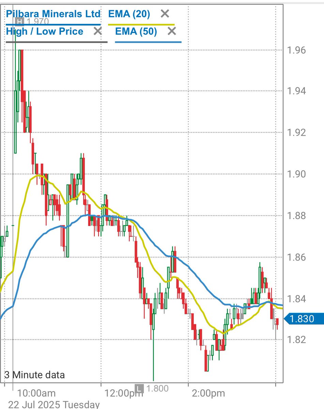Click the L 1.800 low price marker
This screenshot has width=324, height=409.
click(x=152, y=388)
